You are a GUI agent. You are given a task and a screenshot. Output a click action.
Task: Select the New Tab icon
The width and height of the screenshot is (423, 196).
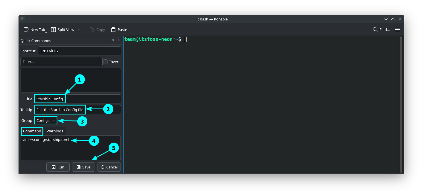[x=26, y=29]
